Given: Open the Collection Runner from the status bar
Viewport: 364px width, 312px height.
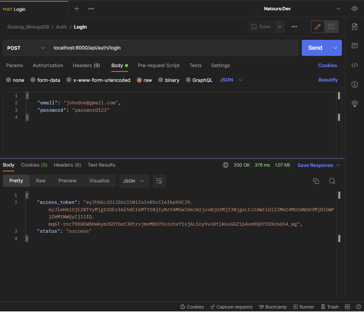Looking at the screenshot, I should click(x=304, y=307).
